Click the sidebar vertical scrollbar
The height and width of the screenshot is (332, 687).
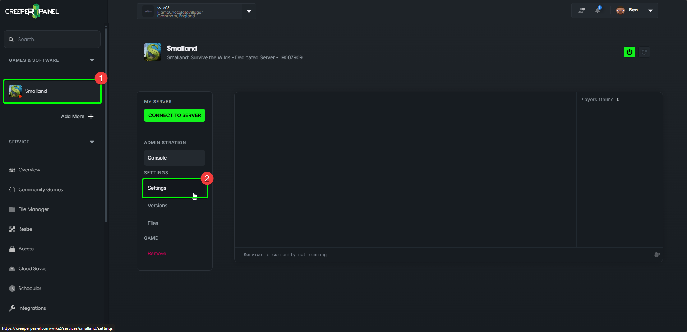(106, 125)
